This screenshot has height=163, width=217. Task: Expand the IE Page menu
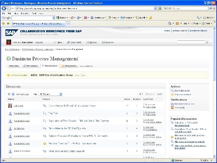(196, 24)
